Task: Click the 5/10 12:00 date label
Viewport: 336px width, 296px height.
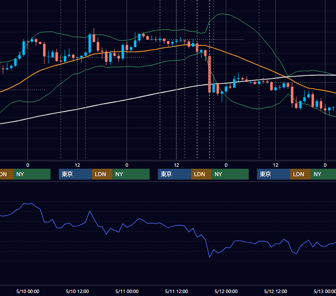Action: [78, 291]
